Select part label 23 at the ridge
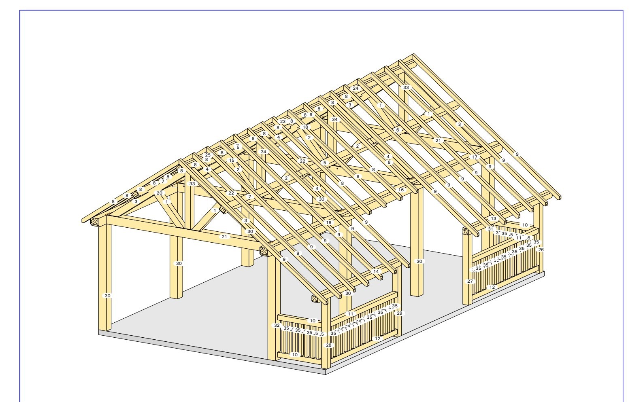Viewport: 643px width, 402px height. tap(283, 121)
